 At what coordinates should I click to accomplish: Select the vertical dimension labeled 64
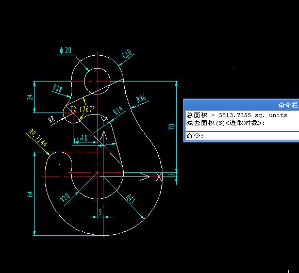pos(30,194)
